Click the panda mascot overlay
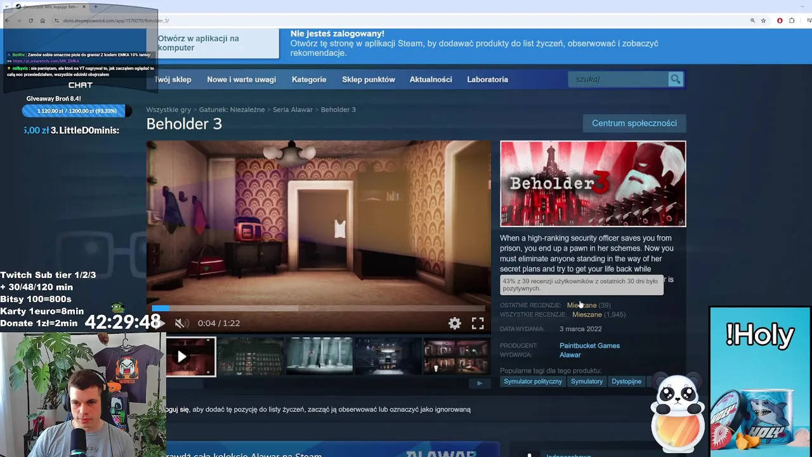Viewport: 812px width, 457px height. [678, 413]
